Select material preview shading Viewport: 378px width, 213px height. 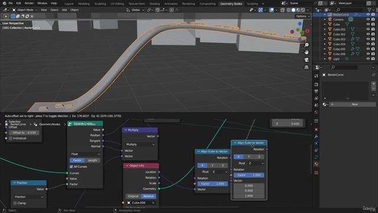(x=298, y=10)
